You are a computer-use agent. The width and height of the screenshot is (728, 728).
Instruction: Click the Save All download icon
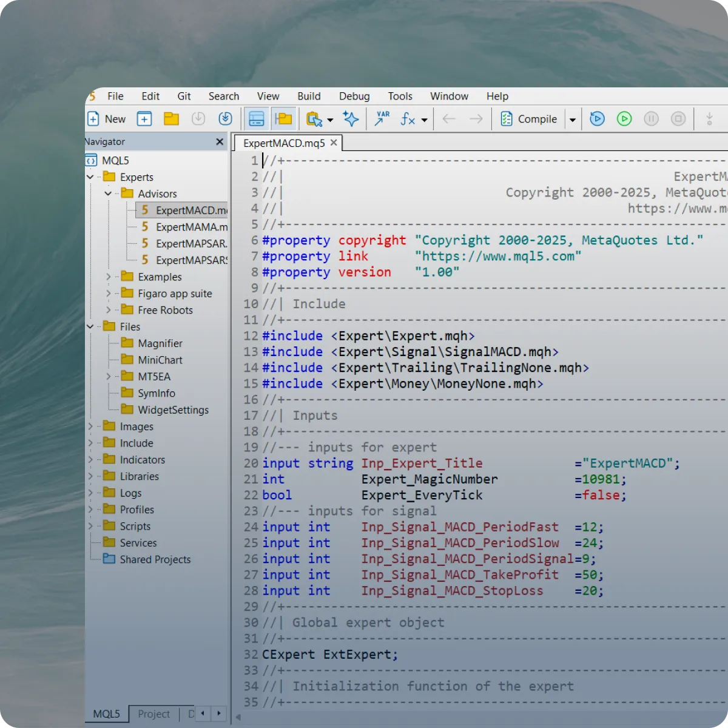225,119
